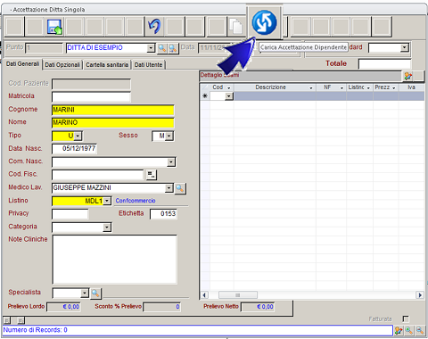Click the Confcommercio link
Viewport: 428px width, 339px height.
pos(136,201)
